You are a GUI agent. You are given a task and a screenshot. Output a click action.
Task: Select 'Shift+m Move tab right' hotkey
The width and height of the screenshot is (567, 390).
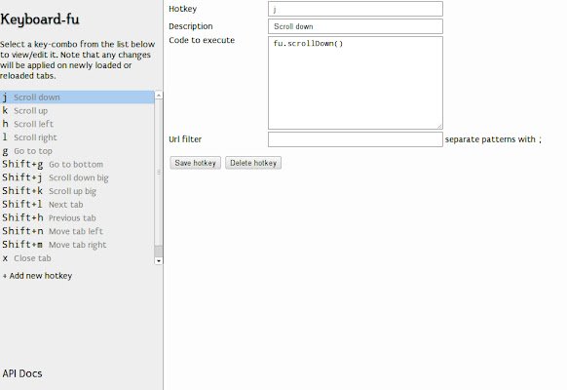[77, 245]
